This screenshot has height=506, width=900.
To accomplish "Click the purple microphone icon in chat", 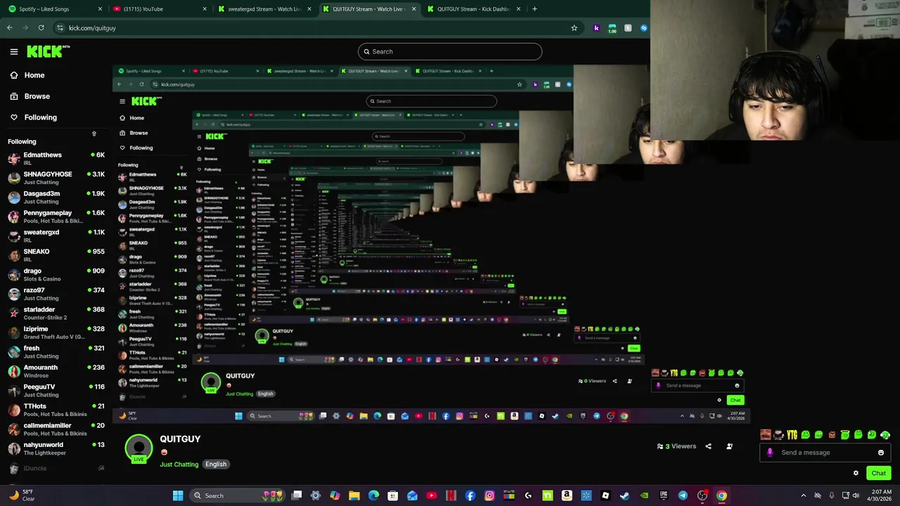I will click(770, 453).
